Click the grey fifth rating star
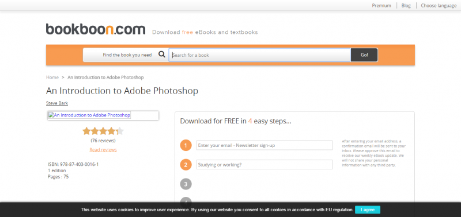Viewport: 461px width, 217px height. pyautogui.click(x=120, y=131)
